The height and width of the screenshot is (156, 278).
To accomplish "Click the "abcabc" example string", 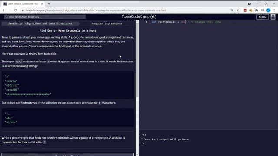I will coord(11,122).
